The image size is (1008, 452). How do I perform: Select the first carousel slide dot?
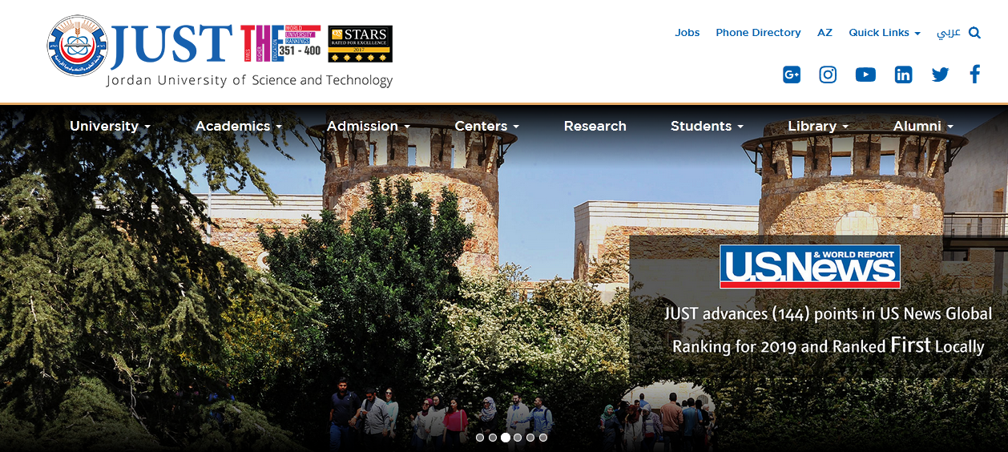[x=480, y=438]
